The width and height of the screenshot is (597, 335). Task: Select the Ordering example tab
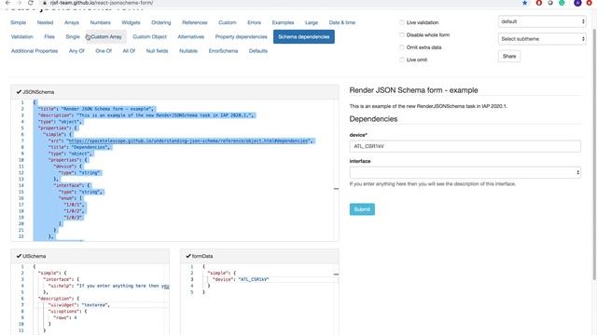click(x=161, y=22)
